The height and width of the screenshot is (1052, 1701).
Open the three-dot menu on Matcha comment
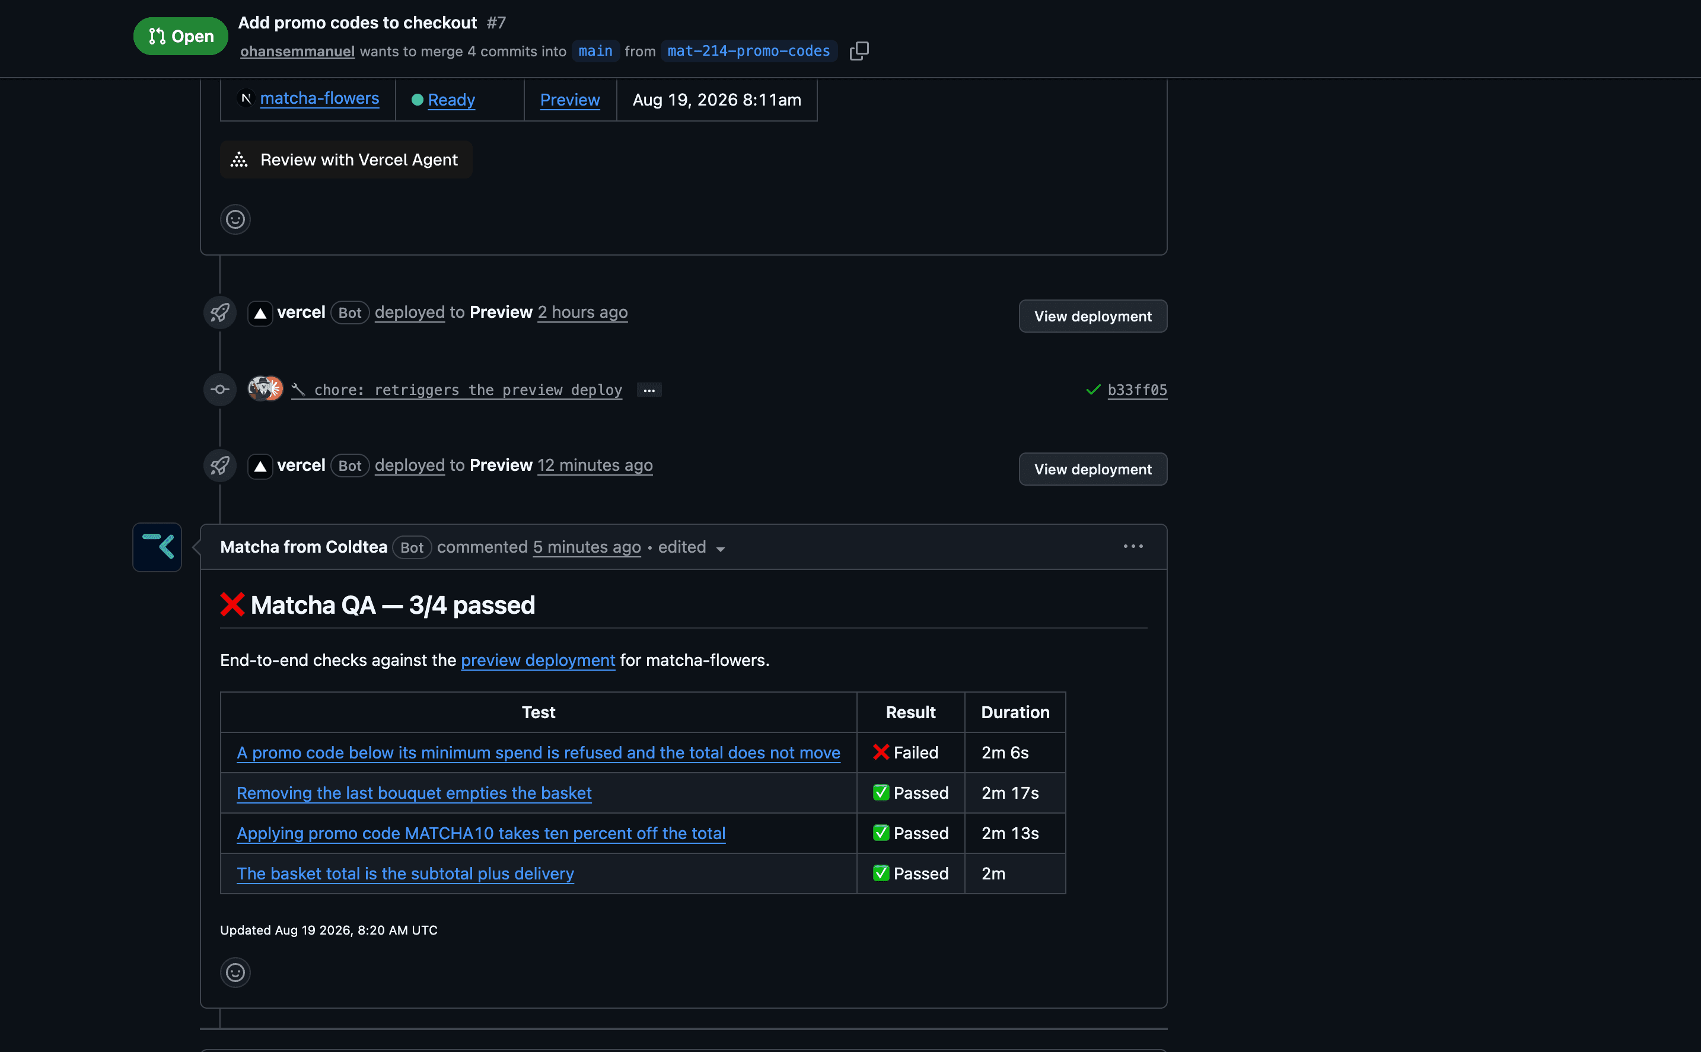tap(1133, 546)
